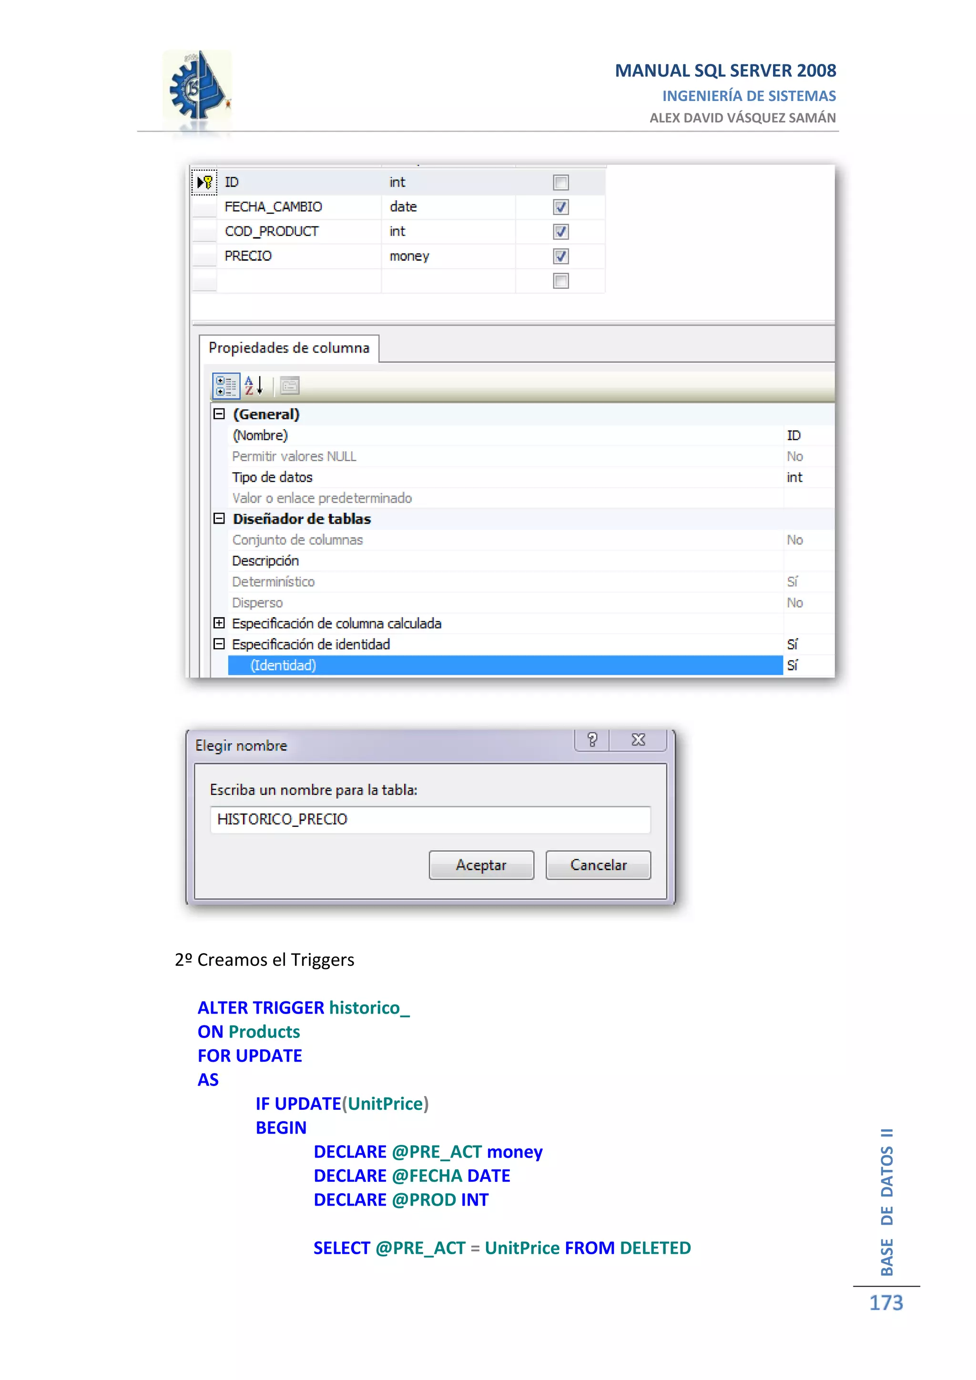Collapse the Diseñador de tablas group
Screen dimensions: 976x1380
point(219,518)
